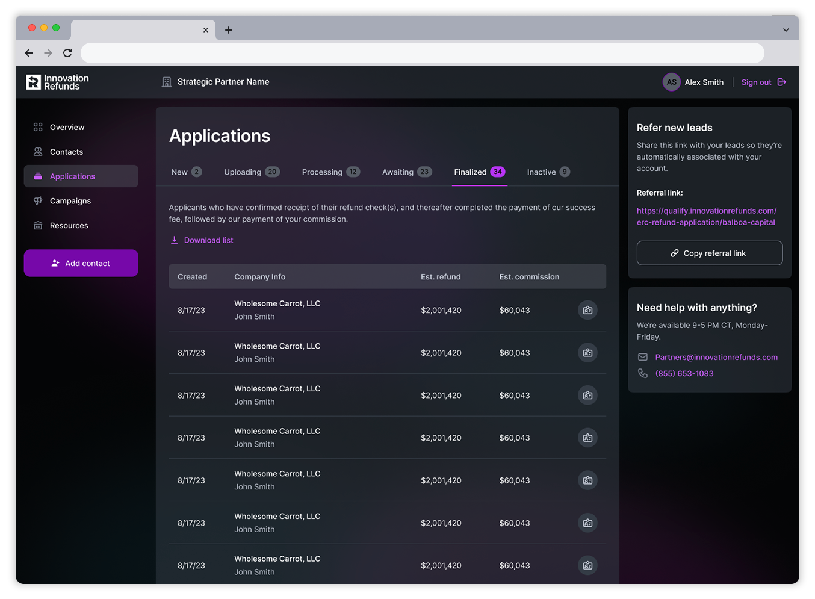Screen dimensions: 815x599
Task: Open a new browser tab with plus icon
Action: (229, 30)
